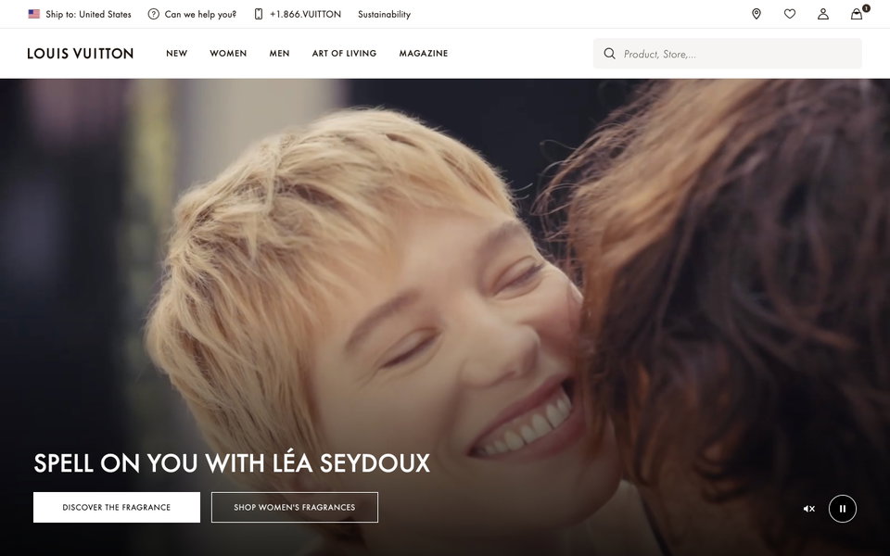
Task: Open the NEW menu
Action: [176, 54]
